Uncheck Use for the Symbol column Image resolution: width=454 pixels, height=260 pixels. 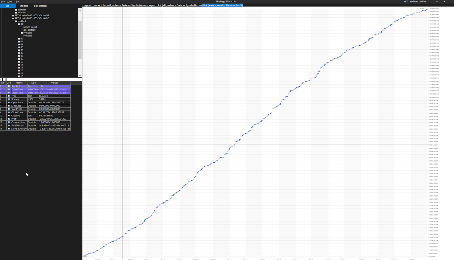coord(9,86)
